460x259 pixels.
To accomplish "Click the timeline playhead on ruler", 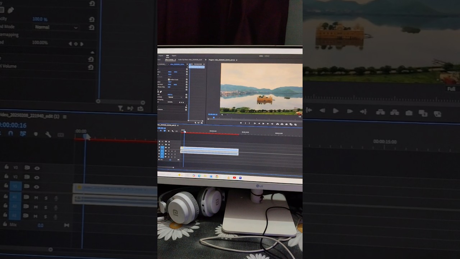I will (184, 132).
